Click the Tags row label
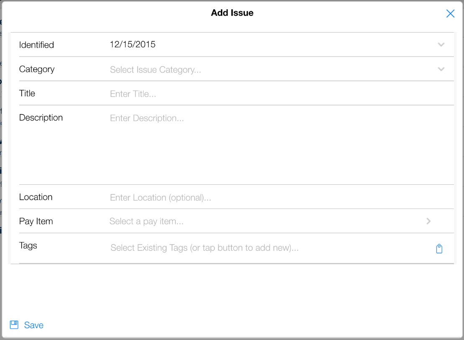Screen dimensions: 464x340 tap(28, 246)
